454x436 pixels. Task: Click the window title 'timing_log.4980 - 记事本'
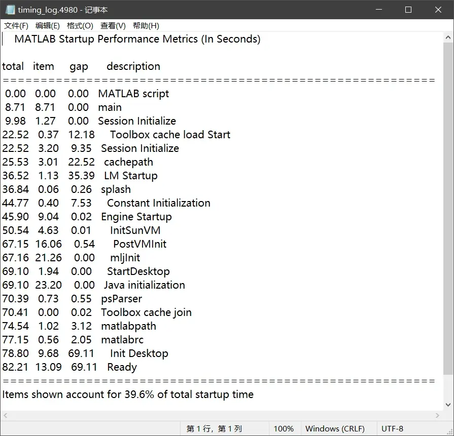(62, 10)
